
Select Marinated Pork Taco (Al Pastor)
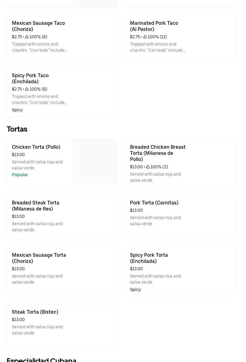(x=154, y=26)
